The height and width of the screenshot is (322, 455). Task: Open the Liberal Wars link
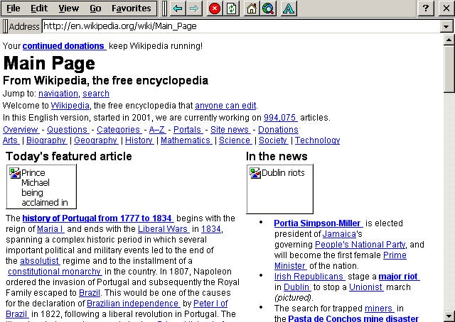click(x=164, y=229)
